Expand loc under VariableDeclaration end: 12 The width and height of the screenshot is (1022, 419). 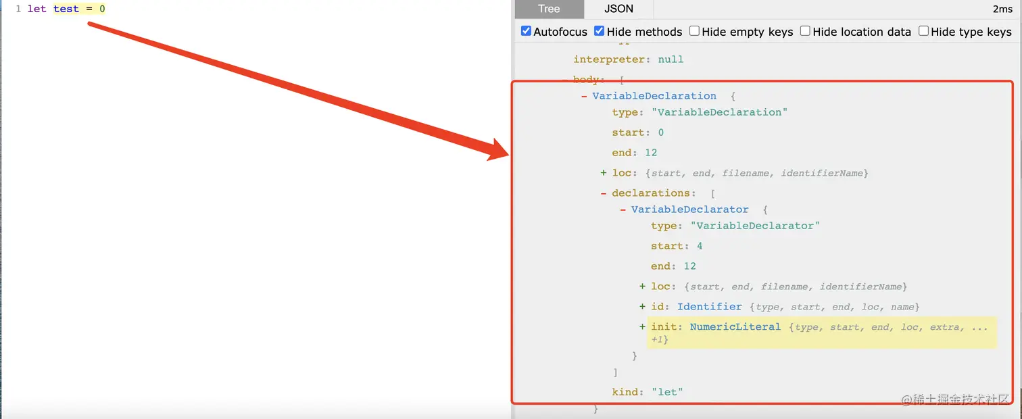[604, 173]
